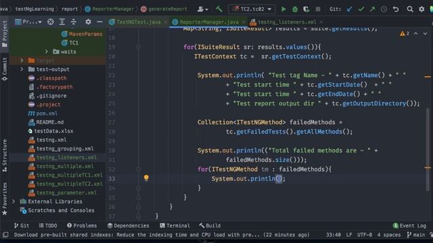Expand the test-output folder

[22, 69]
